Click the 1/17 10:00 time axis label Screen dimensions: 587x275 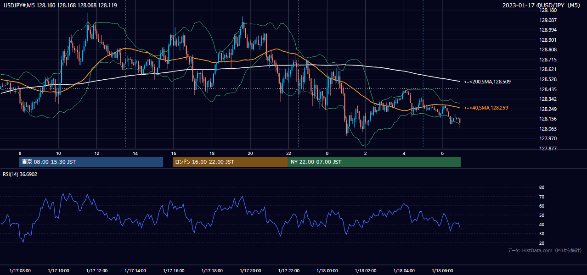click(x=58, y=270)
